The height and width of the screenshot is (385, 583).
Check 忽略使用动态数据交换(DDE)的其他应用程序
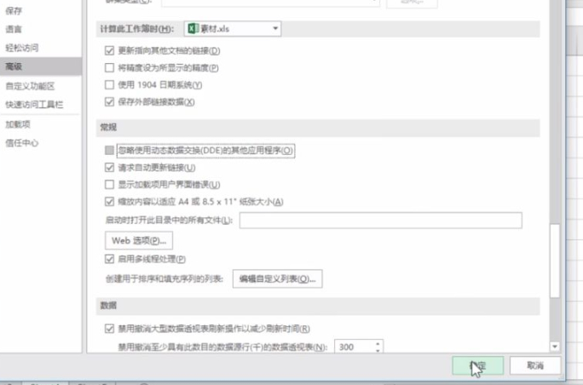[x=109, y=150]
